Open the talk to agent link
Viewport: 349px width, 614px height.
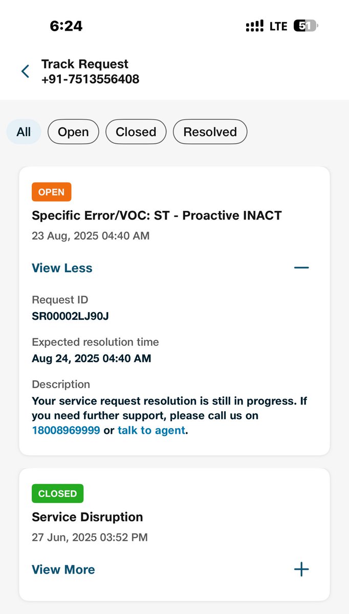151,430
